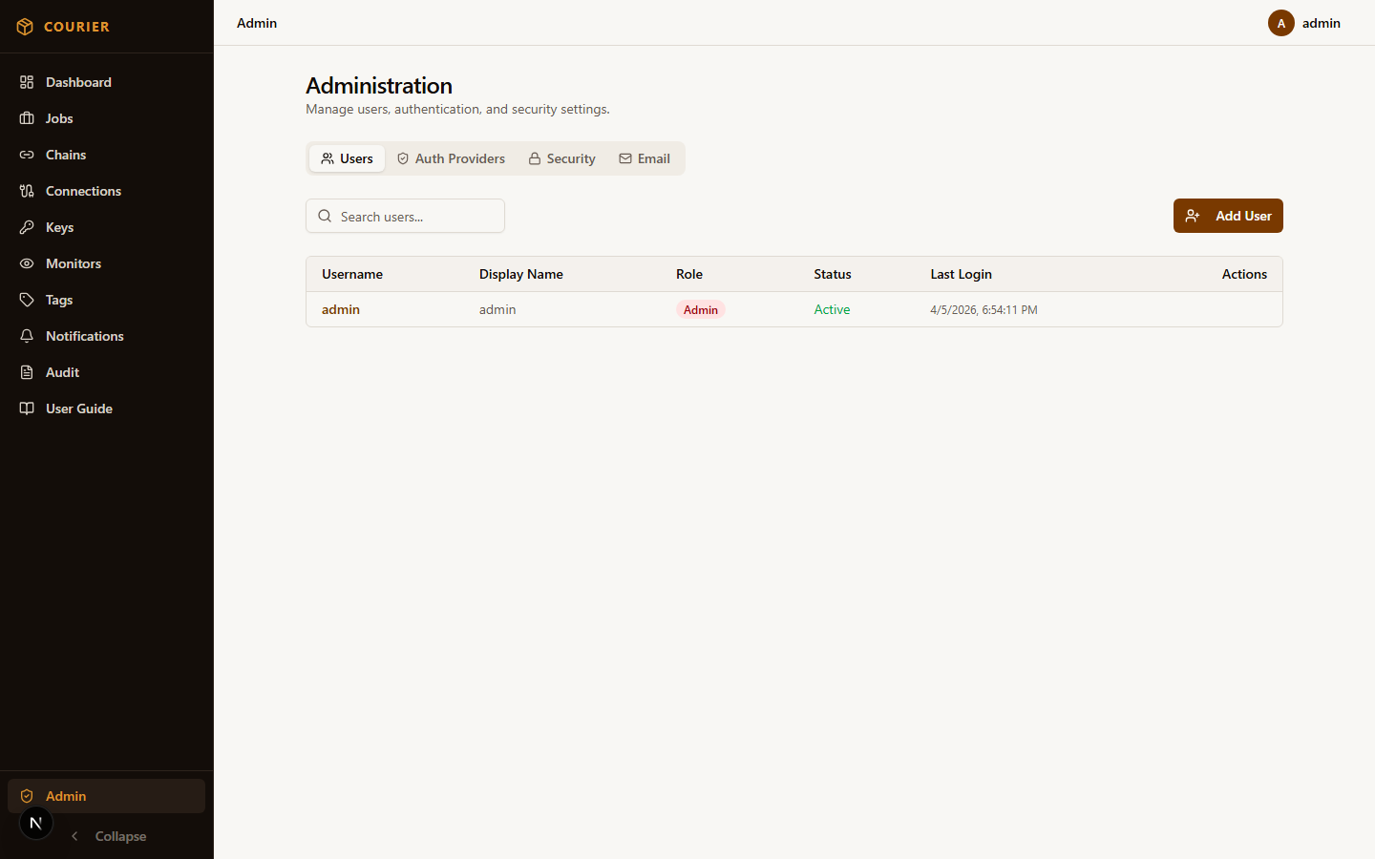Open the Security settings tab
Screen dimensions: 1375x859
[561, 158]
